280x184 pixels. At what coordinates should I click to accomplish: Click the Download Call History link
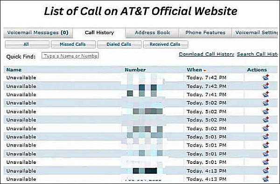207,54
